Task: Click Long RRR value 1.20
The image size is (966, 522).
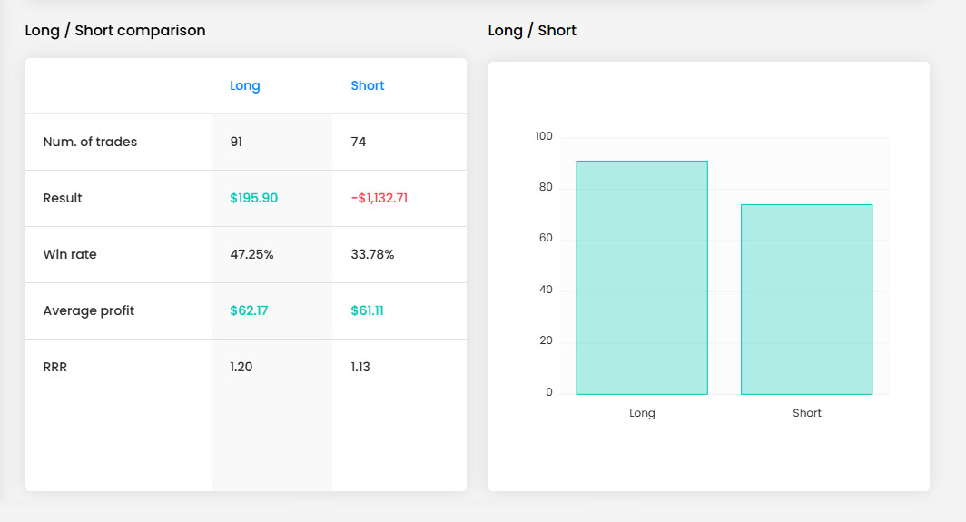Action: coord(241,367)
